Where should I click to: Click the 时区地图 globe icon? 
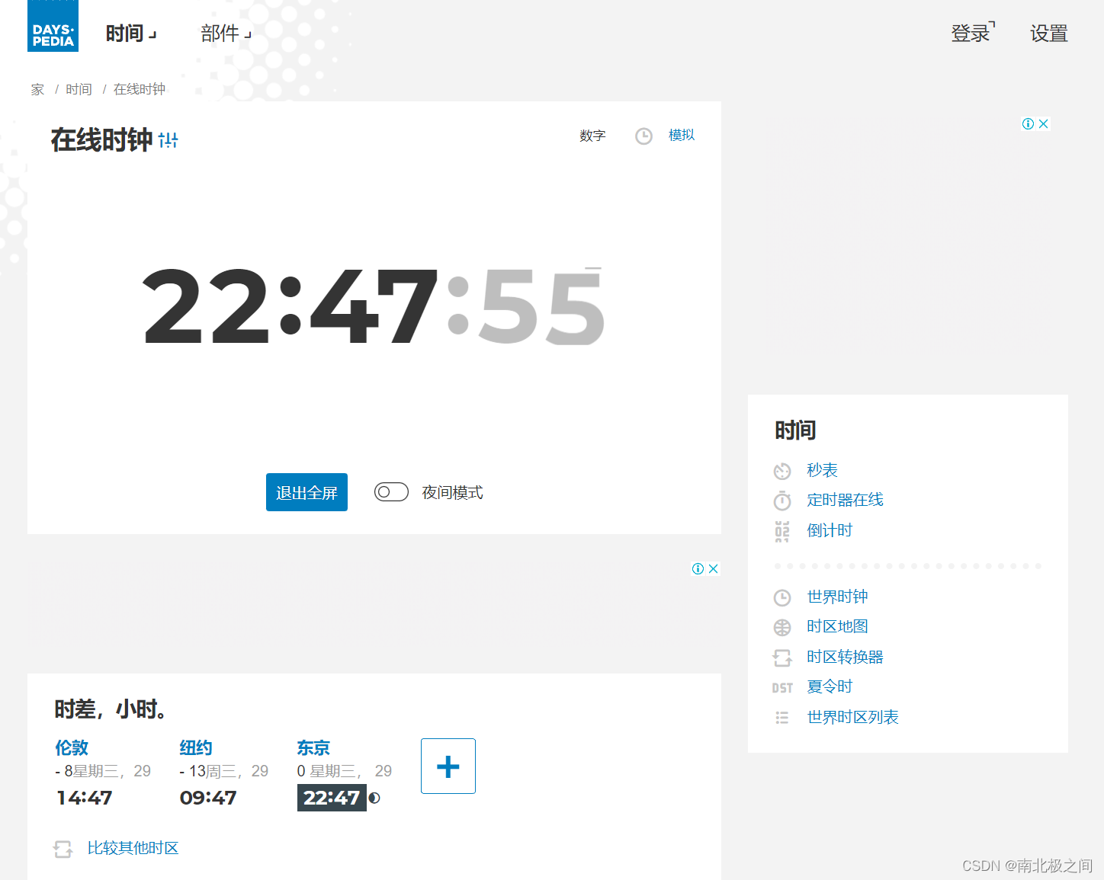782,627
